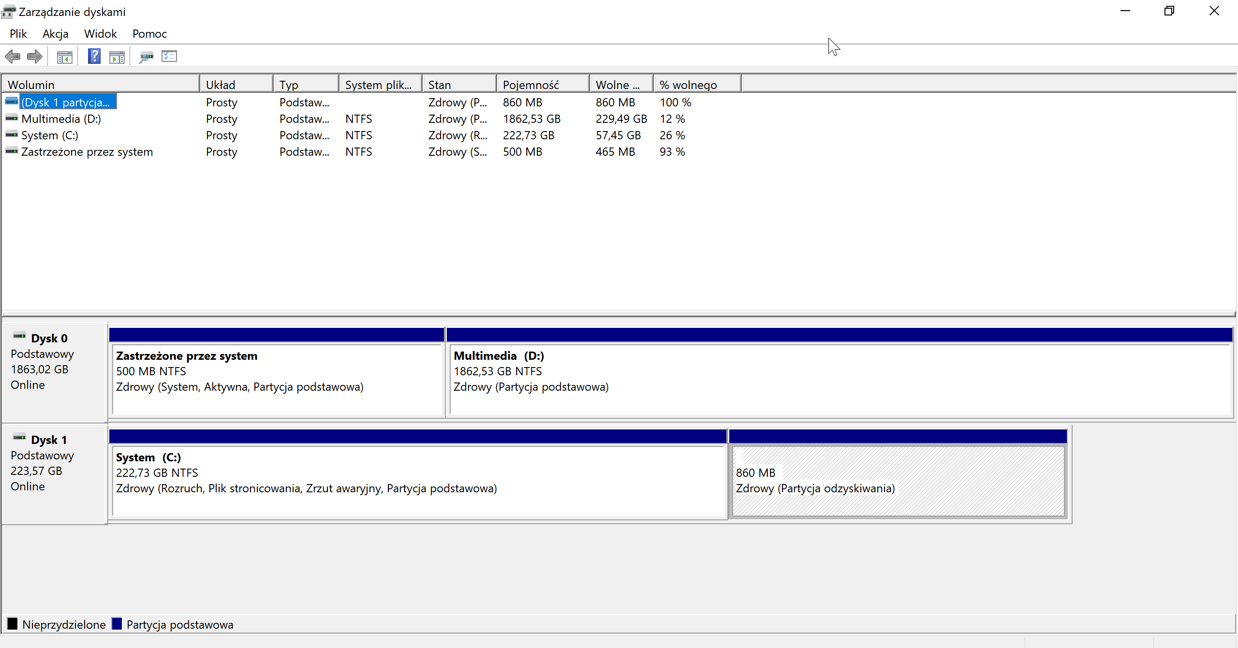Select System (C:) row in volume list
The height and width of the screenshot is (648, 1238).
(x=50, y=135)
